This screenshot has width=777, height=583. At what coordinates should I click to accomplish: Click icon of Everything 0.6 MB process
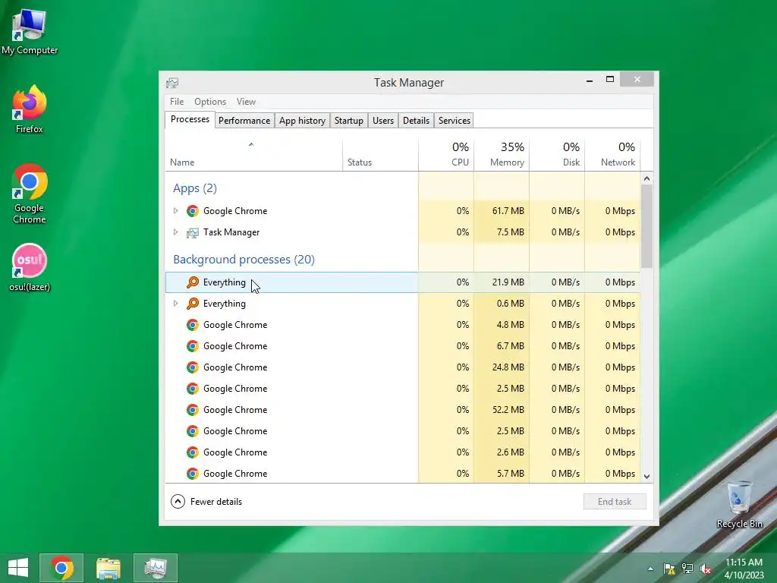coord(193,304)
